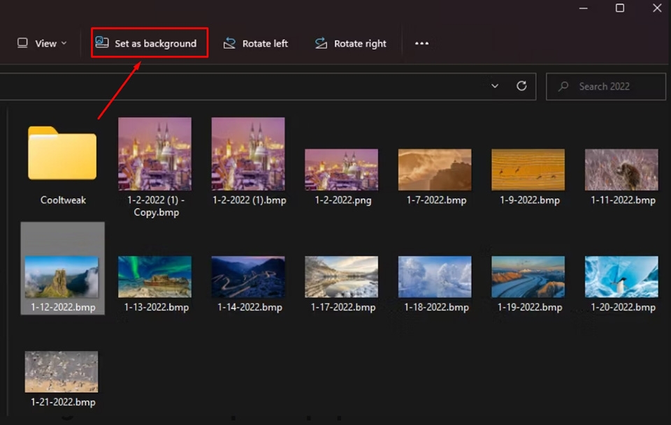This screenshot has height=425, width=671.
Task: Open the Cooltweak folder icon
Action: tap(61, 154)
